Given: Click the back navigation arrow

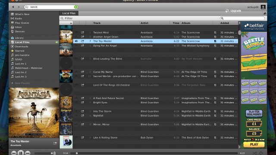Looking at the screenshot, I should tap(13, 7).
